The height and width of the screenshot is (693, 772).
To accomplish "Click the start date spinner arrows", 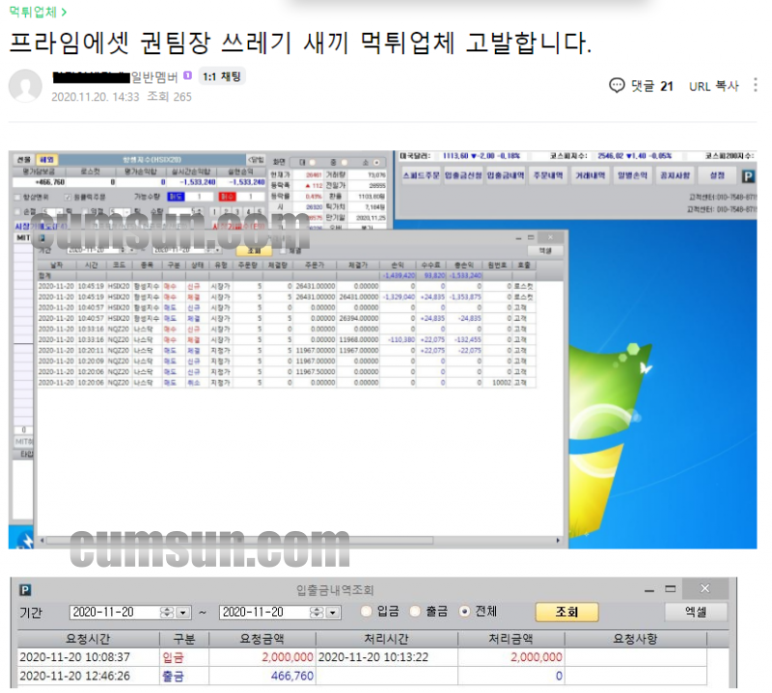I will tap(168, 612).
